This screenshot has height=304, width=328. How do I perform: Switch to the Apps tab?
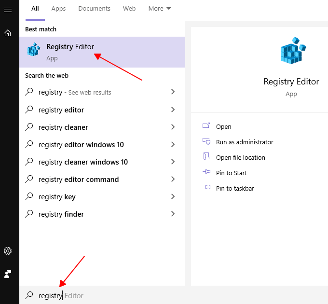point(58,9)
